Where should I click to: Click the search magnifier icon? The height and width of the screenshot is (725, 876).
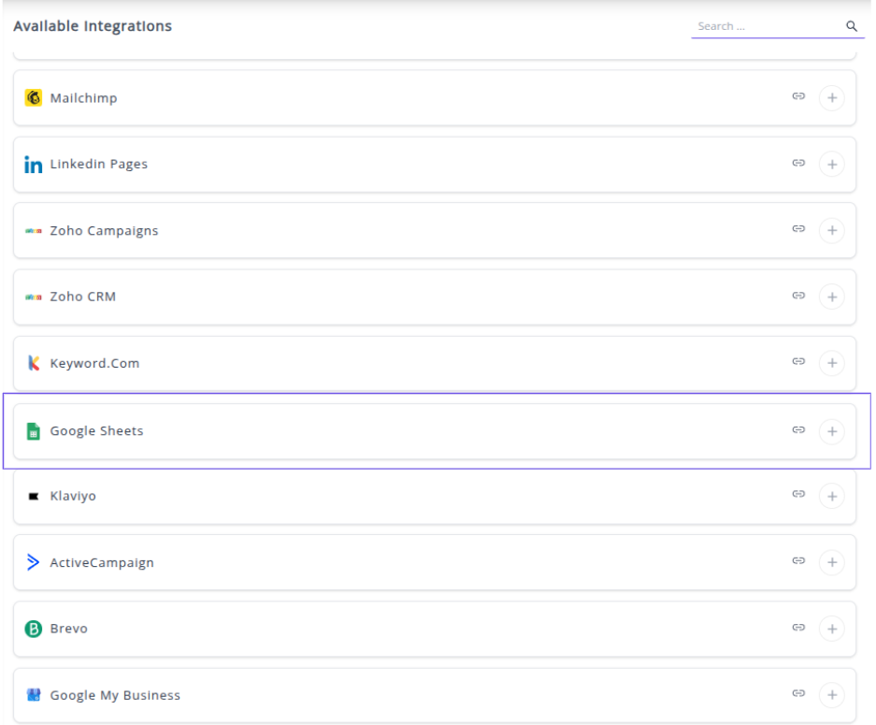click(852, 26)
